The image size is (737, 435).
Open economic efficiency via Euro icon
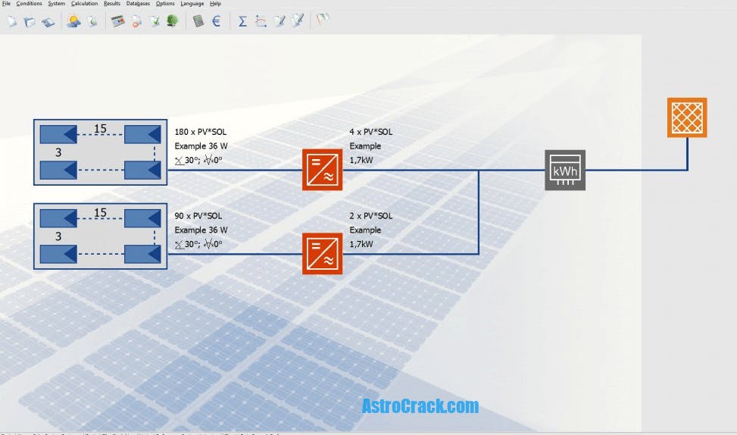[x=217, y=21]
